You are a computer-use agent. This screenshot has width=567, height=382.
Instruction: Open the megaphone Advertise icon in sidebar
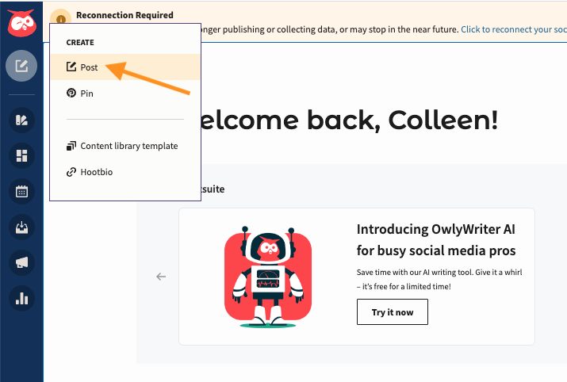pos(21,262)
